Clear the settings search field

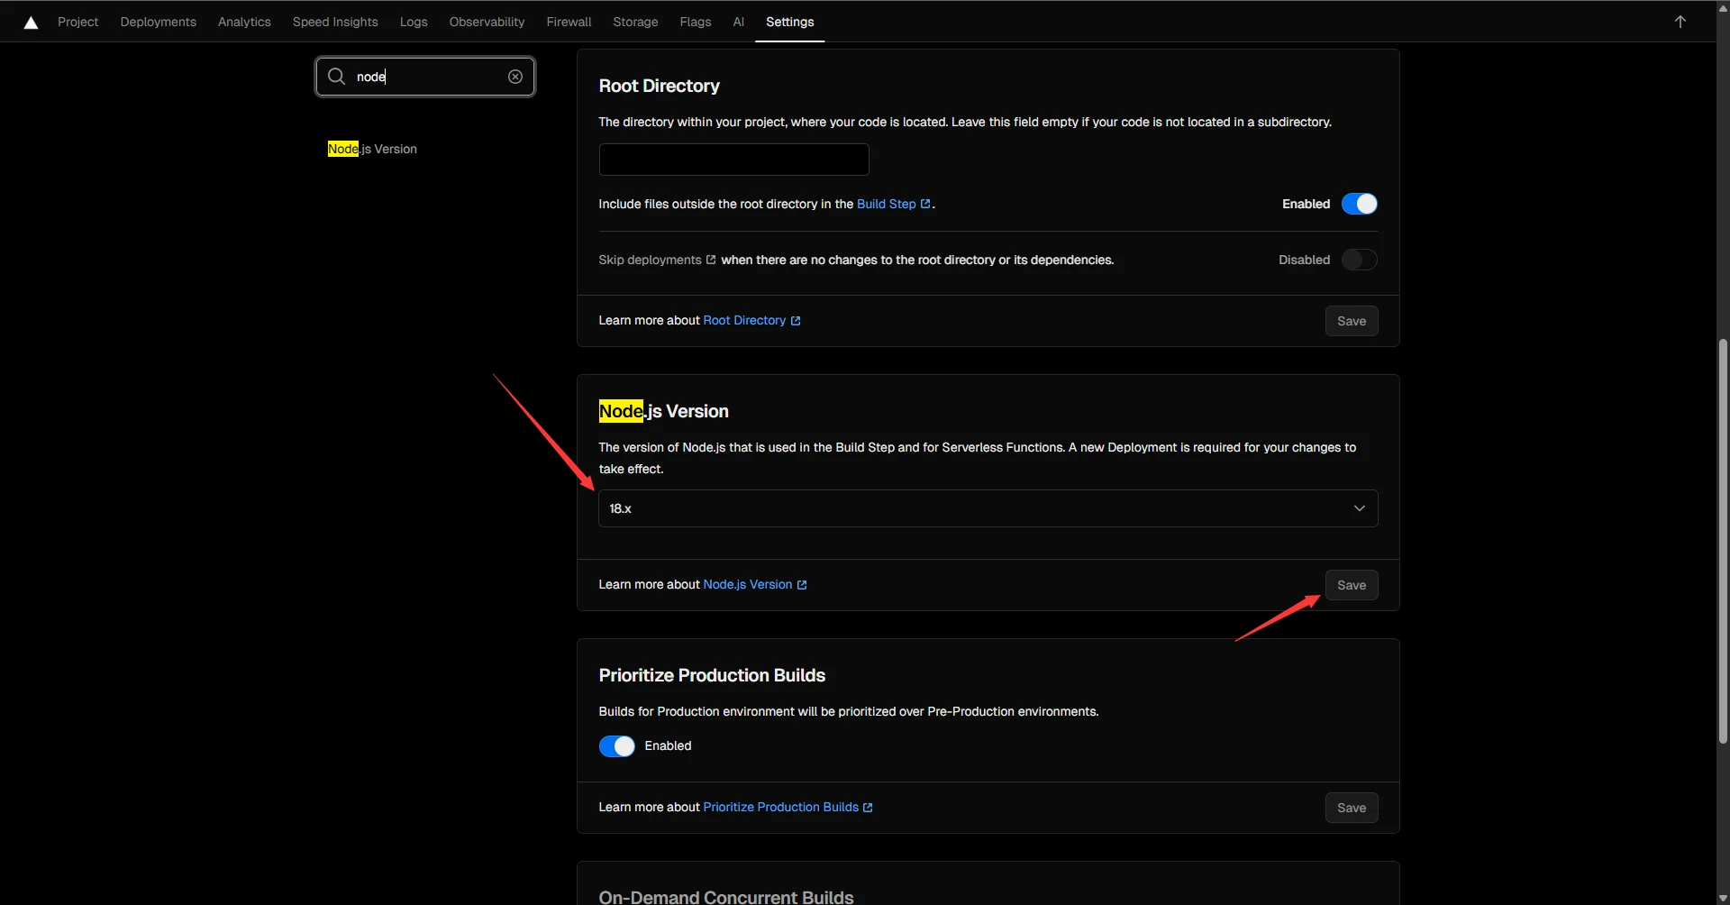click(x=515, y=77)
